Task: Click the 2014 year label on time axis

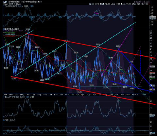Action: click(x=133, y=95)
